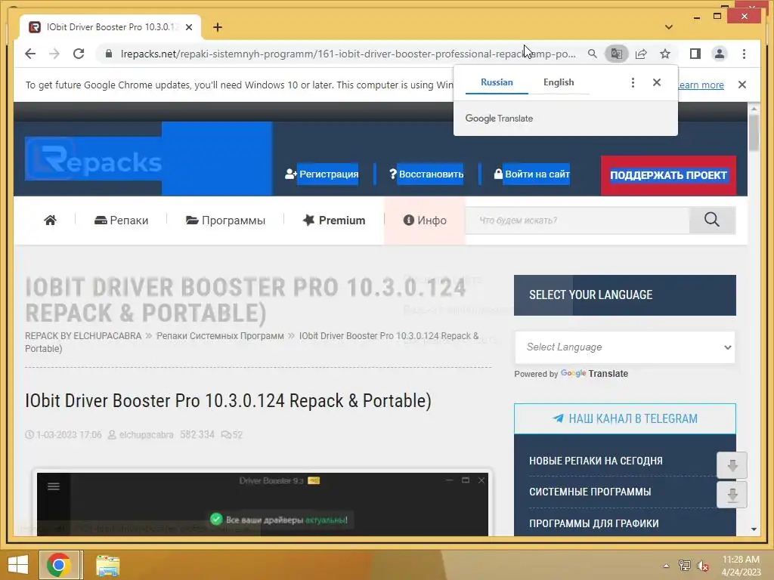Close the Google Translate popup
Viewport: 774px width, 580px height.
(x=657, y=82)
